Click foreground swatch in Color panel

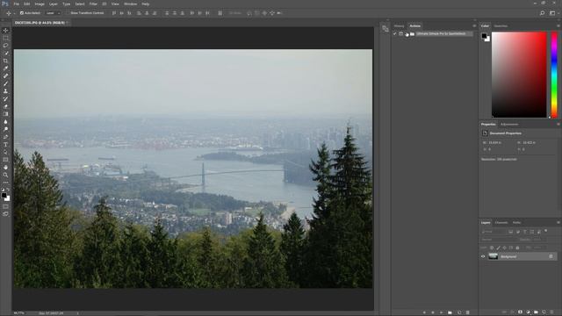coord(484,36)
